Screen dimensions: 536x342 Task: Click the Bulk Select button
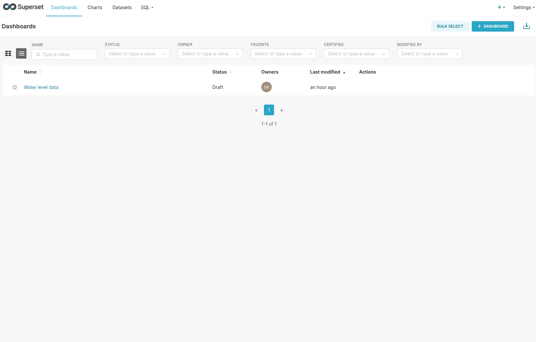click(x=450, y=26)
